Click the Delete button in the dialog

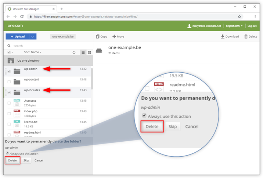(12, 160)
